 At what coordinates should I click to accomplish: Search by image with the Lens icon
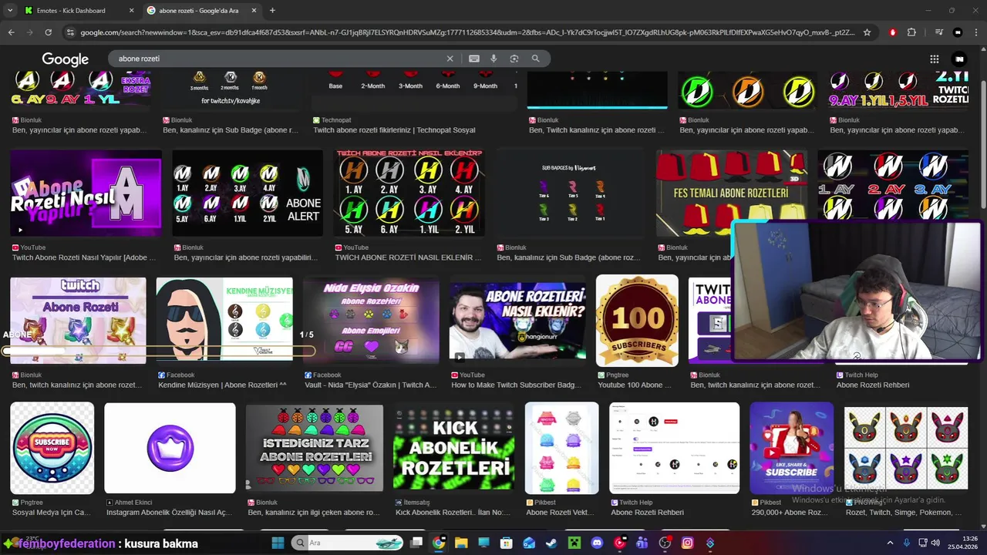514,59
